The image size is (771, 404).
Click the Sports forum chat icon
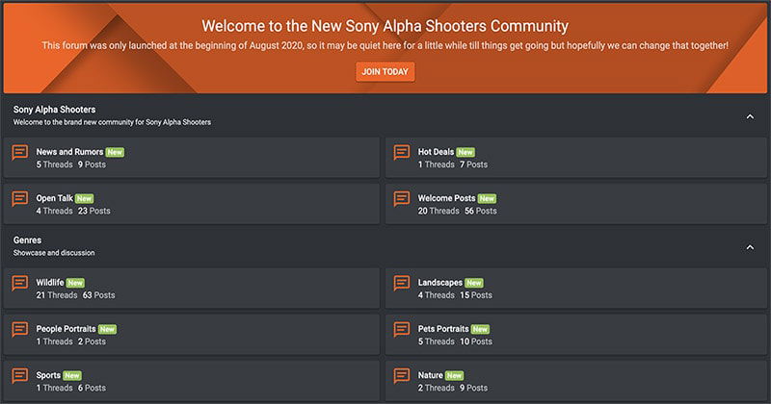(x=19, y=376)
